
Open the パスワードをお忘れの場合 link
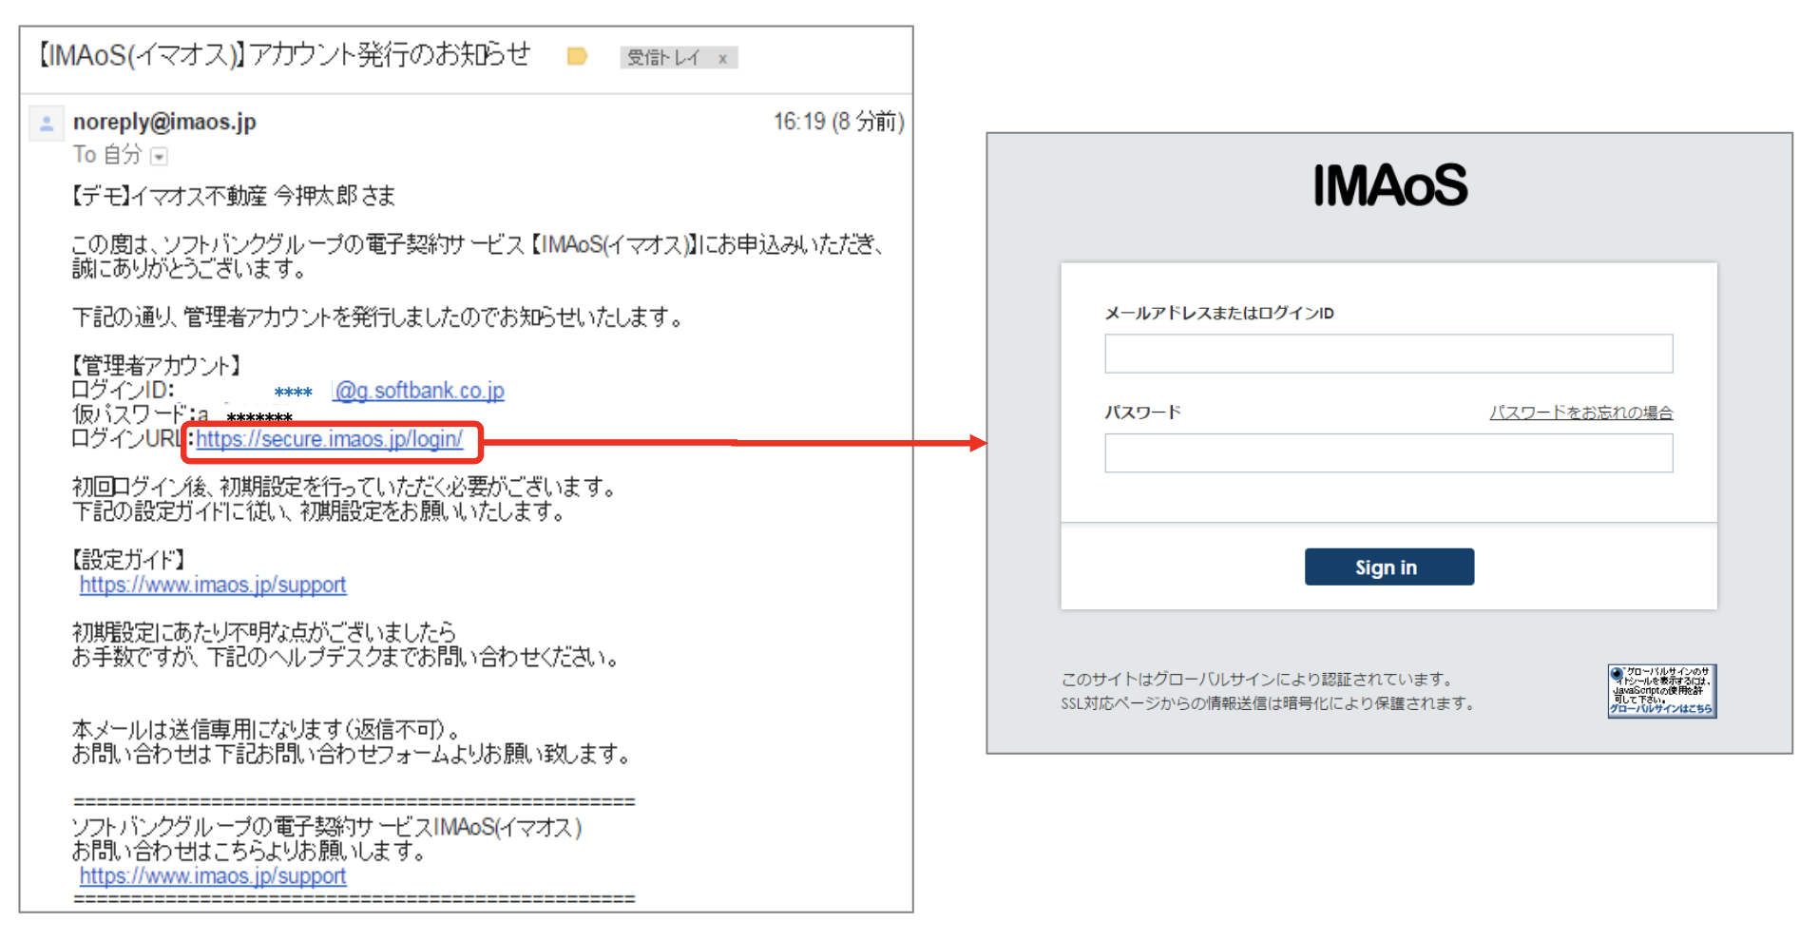(x=1580, y=412)
